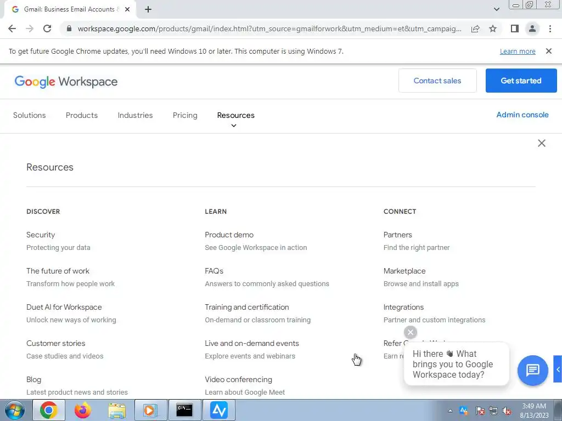Open Live and on-demand events link

pyautogui.click(x=251, y=343)
